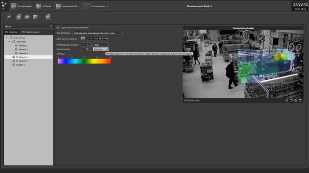This screenshot has width=309, height=173.
Task: Select the Периметр tree item
Action: coord(21,42)
